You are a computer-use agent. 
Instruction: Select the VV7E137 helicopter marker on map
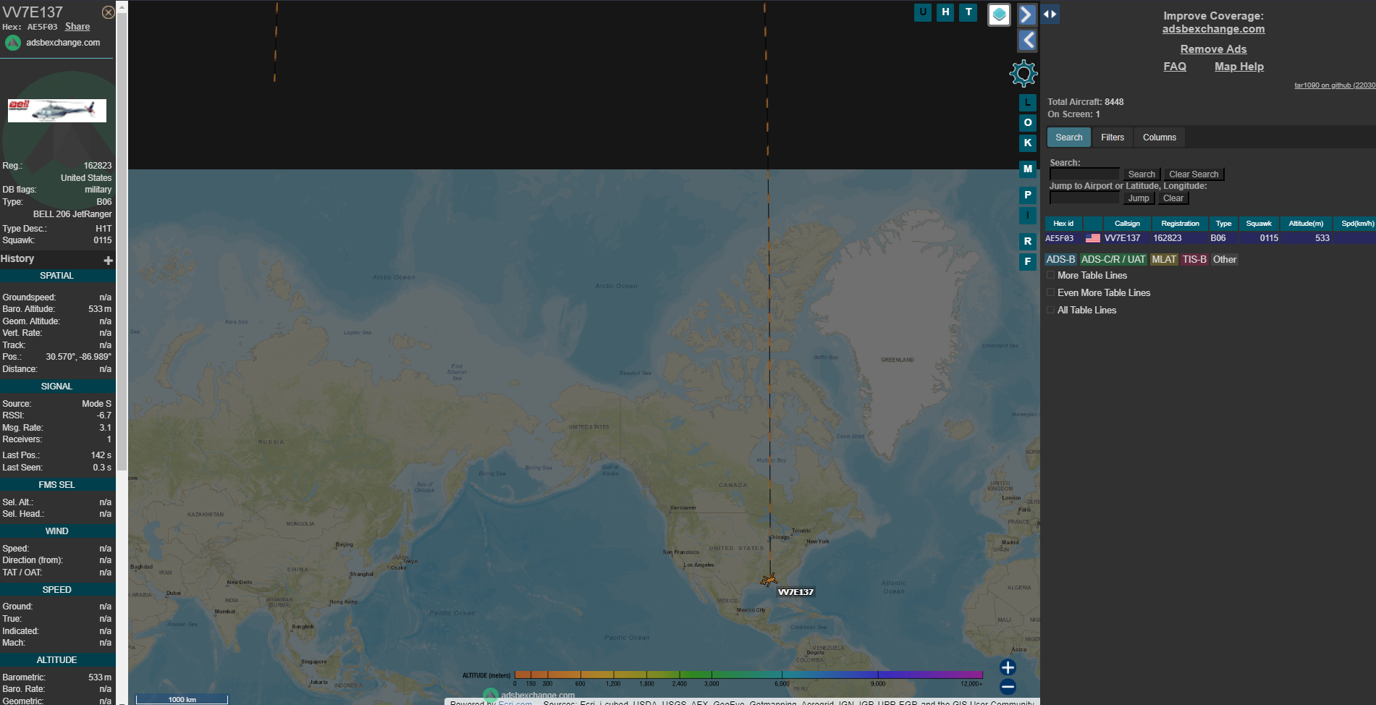click(769, 580)
